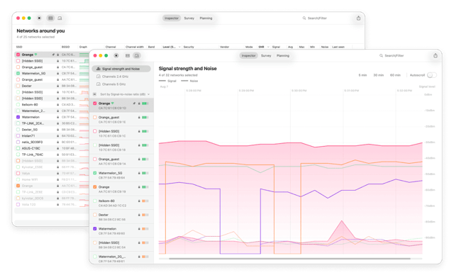The width and height of the screenshot is (454, 280).
Task: Open Survey tab in back window
Action: [189, 18]
